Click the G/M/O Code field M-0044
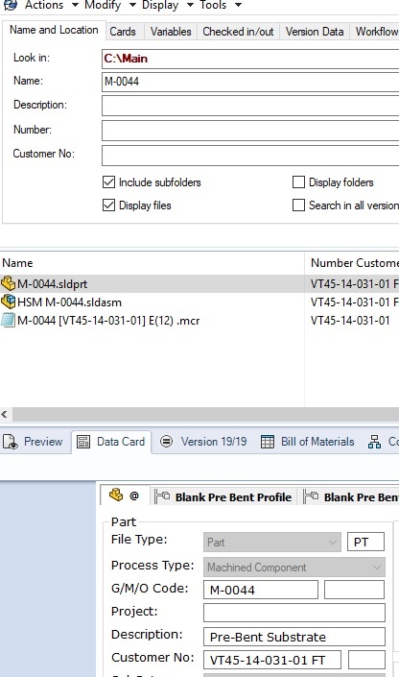This screenshot has width=399, height=677. pyautogui.click(x=261, y=590)
